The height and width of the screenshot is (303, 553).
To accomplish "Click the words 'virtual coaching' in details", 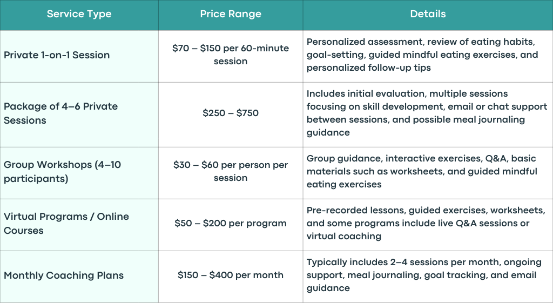I will click(x=344, y=237).
